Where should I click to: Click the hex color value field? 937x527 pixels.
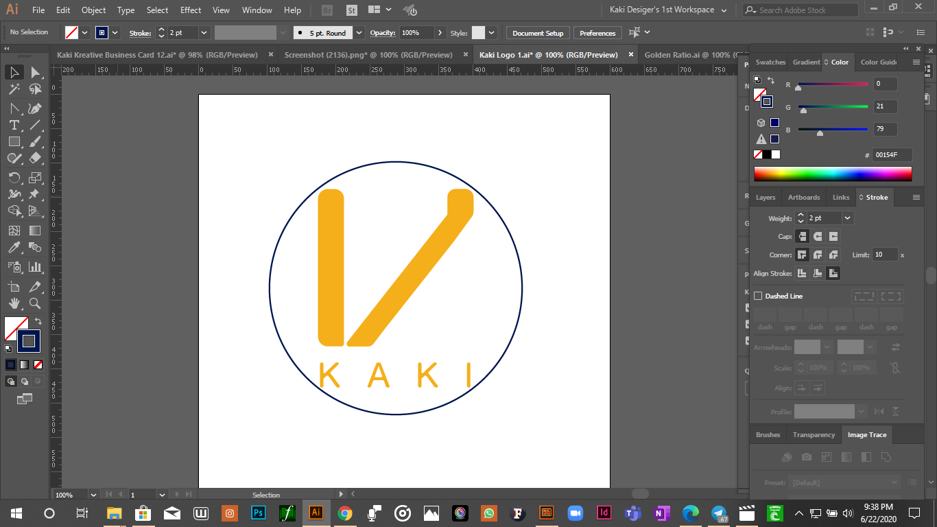pos(892,155)
